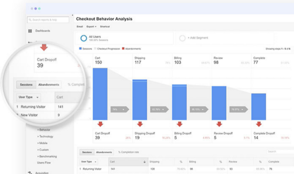294x174 pixels.
Task: Open Dashboards in the sidebar
Action: [43, 31]
